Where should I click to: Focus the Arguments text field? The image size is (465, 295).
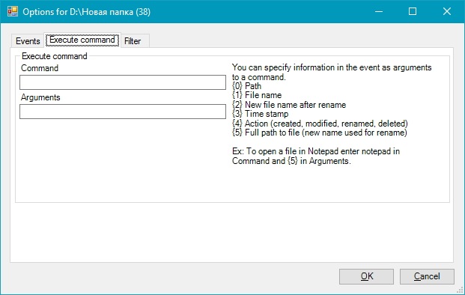123,112
